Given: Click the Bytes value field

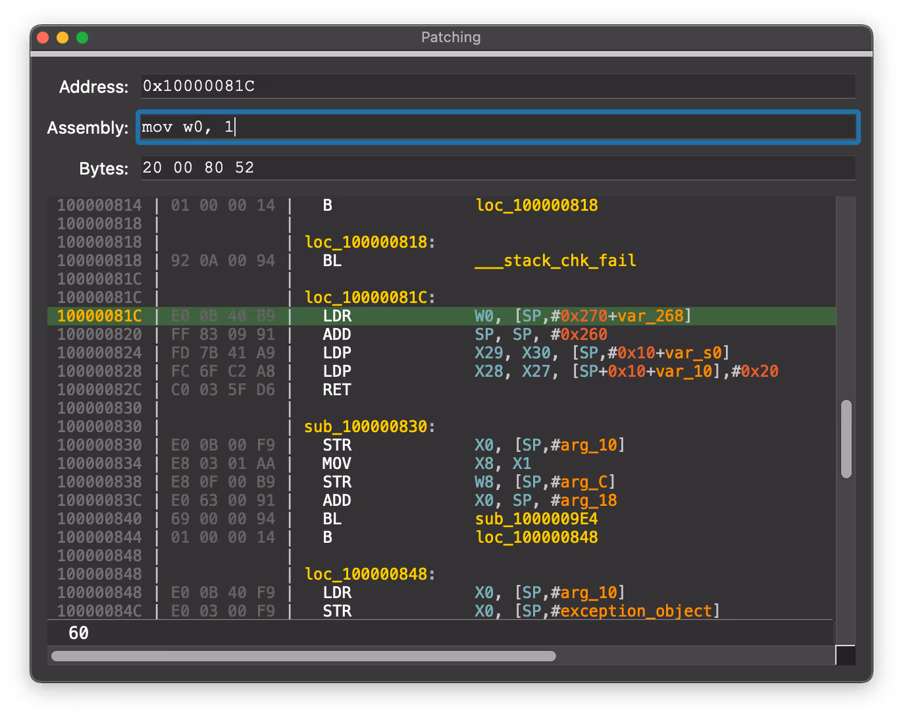Looking at the screenshot, I should click(498, 168).
